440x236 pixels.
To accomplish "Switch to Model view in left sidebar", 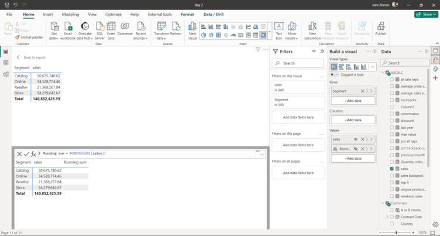I will pyautogui.click(x=6, y=74).
